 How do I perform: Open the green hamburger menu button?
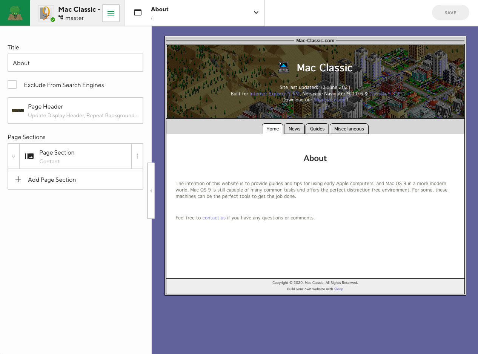pos(111,13)
